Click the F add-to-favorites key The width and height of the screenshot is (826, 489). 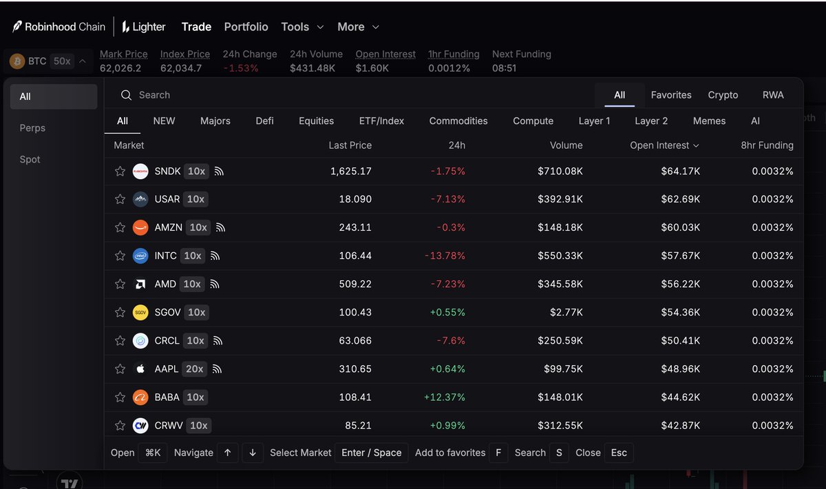click(498, 452)
